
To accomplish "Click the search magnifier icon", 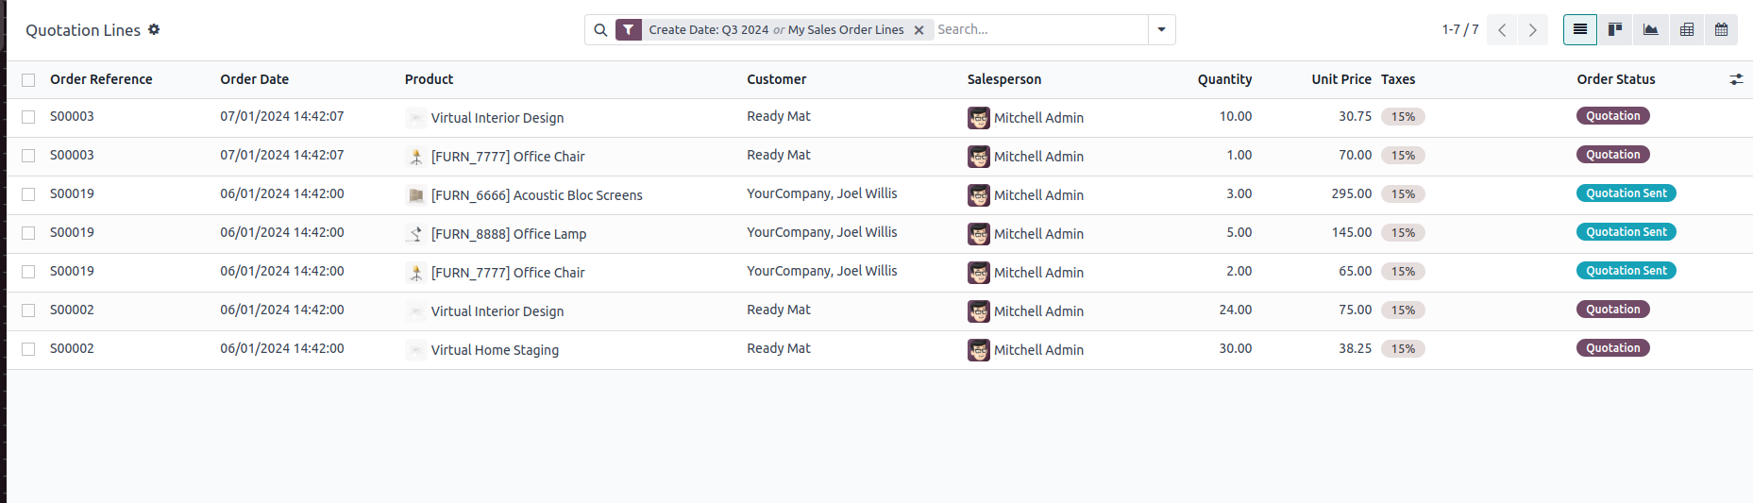I will [600, 30].
